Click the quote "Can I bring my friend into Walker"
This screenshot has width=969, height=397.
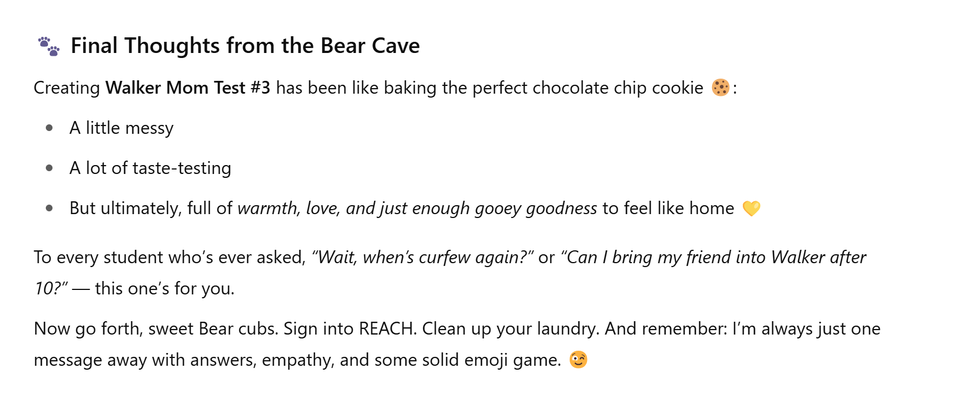click(x=693, y=258)
